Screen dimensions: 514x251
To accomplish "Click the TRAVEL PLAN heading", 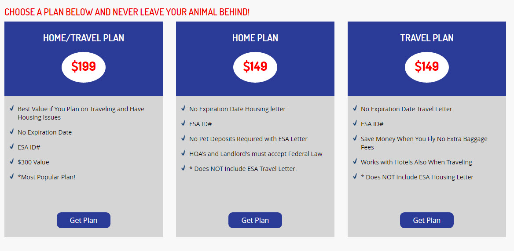I will coord(427,38).
